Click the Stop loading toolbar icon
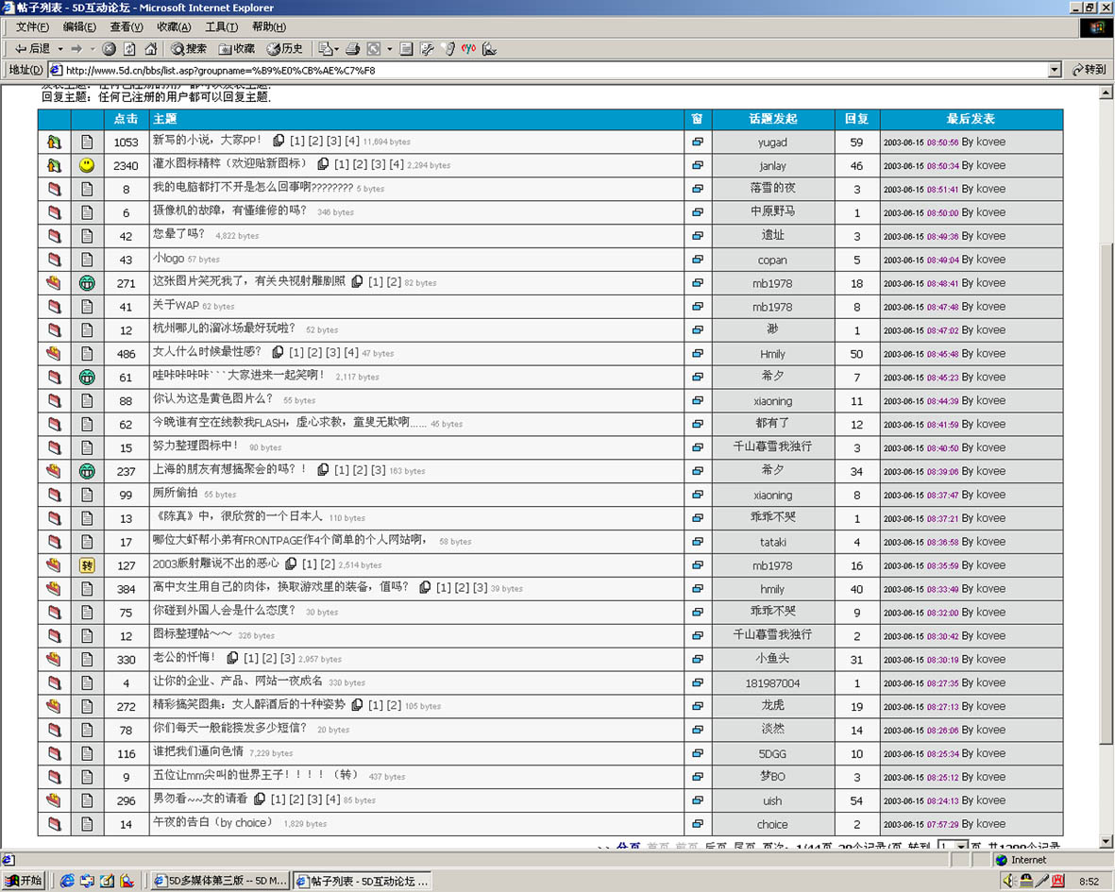The height and width of the screenshot is (892, 1115). 109,49
